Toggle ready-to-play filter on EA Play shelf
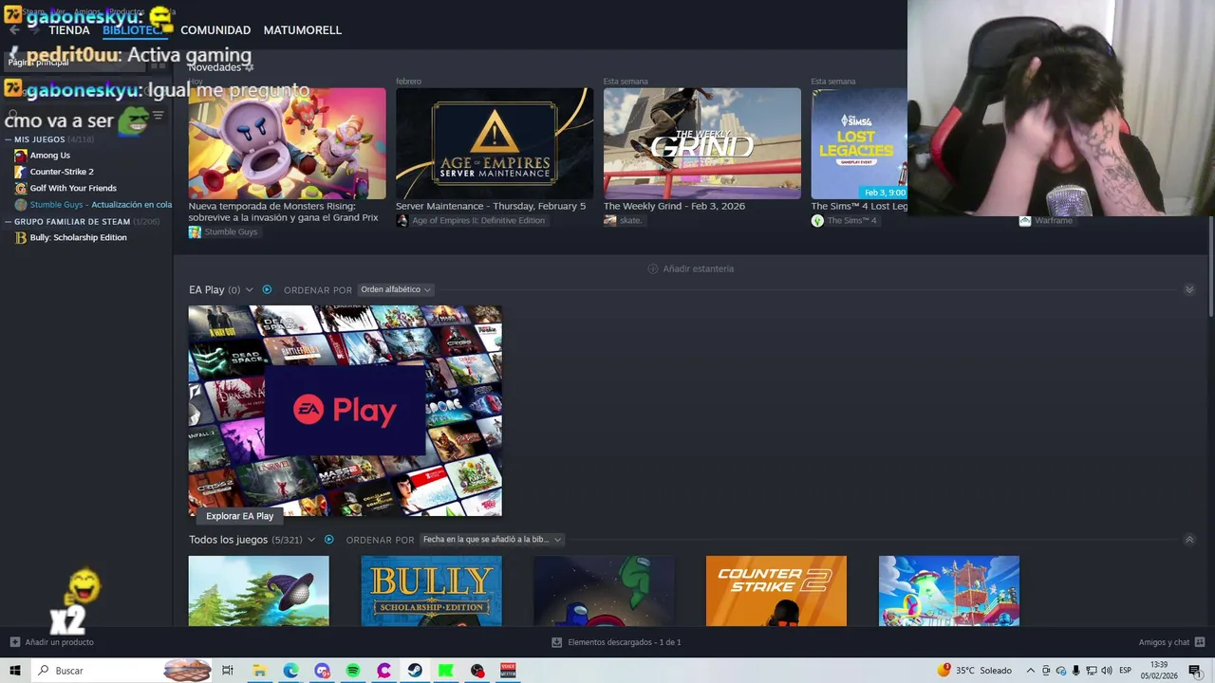This screenshot has width=1215, height=683. click(x=267, y=289)
